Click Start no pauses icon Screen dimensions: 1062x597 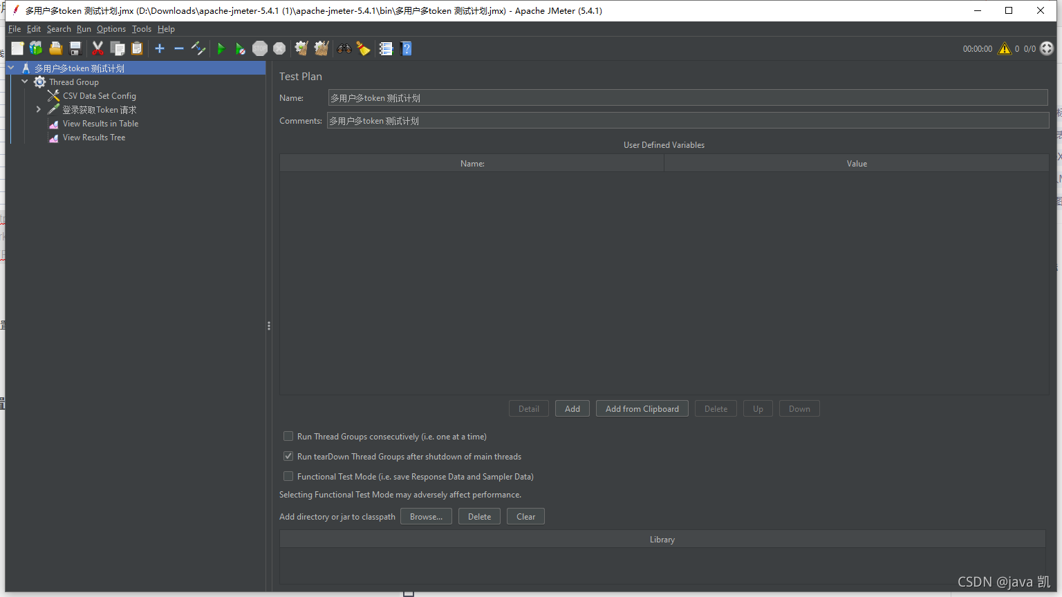(x=240, y=48)
